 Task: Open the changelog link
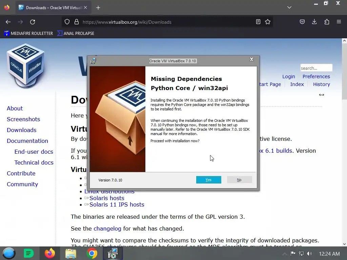point(107,229)
